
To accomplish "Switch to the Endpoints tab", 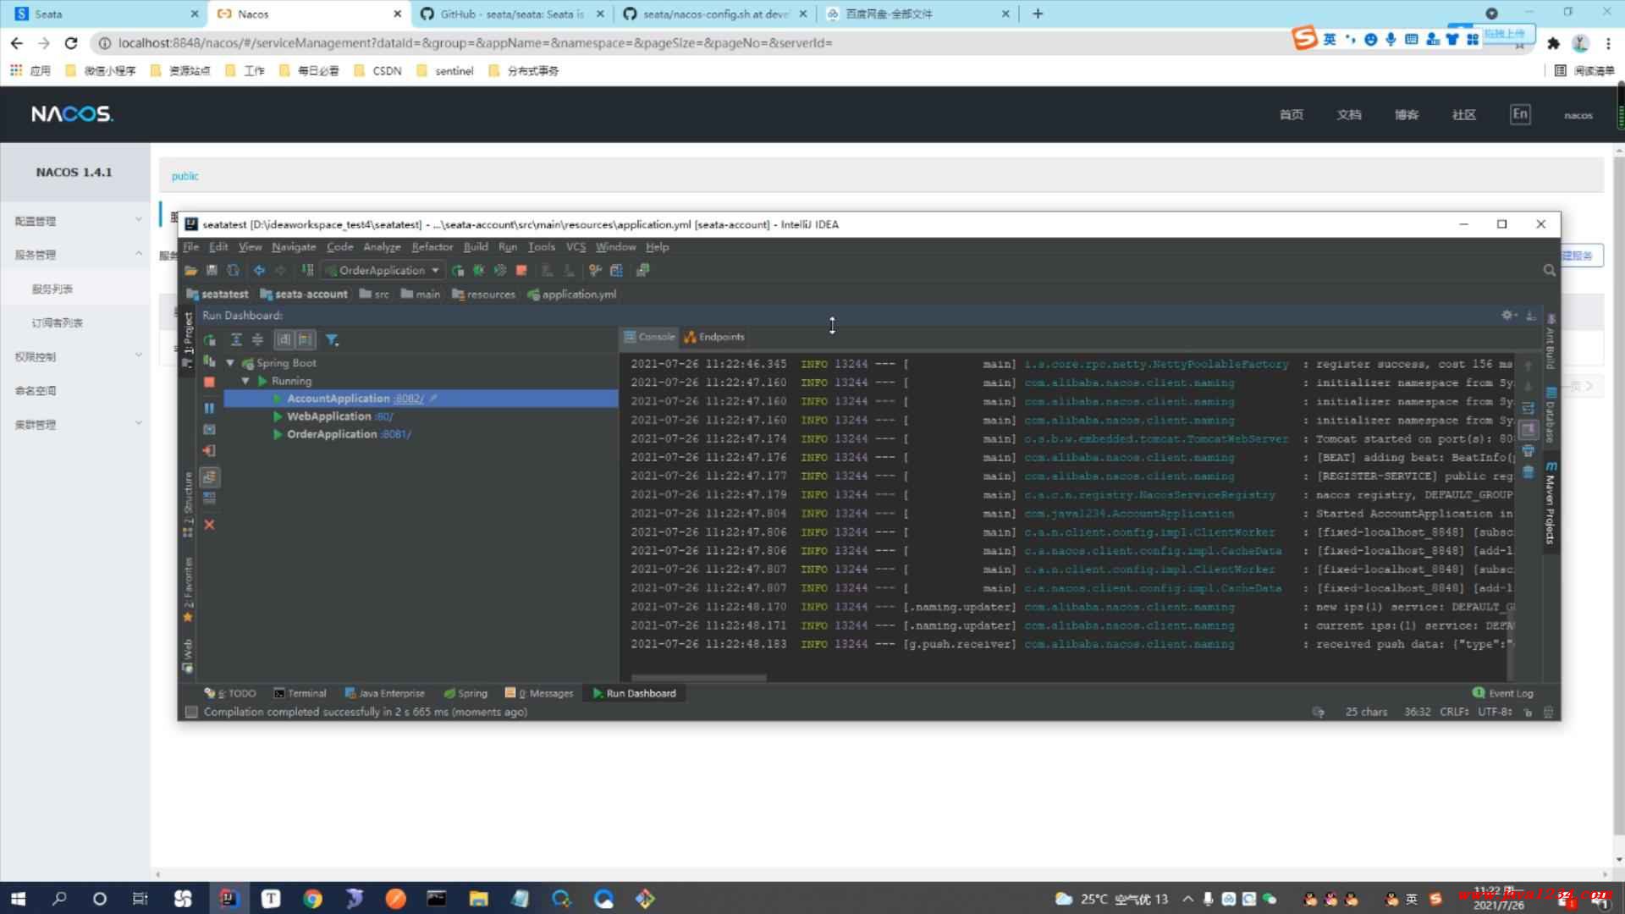I will 715,337.
